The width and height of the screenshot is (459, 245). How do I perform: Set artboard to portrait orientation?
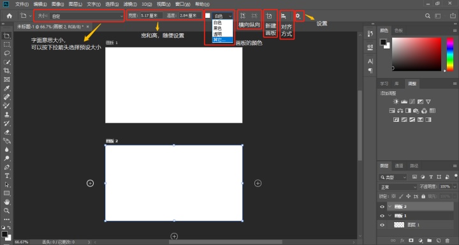click(243, 16)
